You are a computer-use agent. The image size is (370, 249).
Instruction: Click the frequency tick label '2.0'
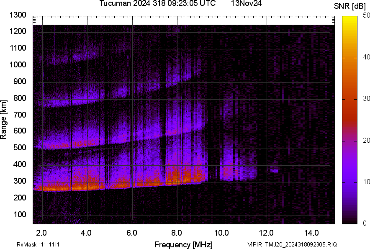(x=41, y=233)
